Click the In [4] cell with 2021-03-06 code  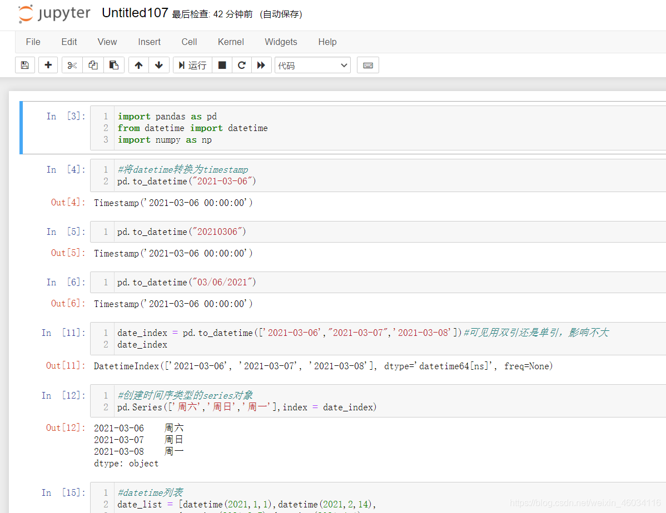[378, 175]
